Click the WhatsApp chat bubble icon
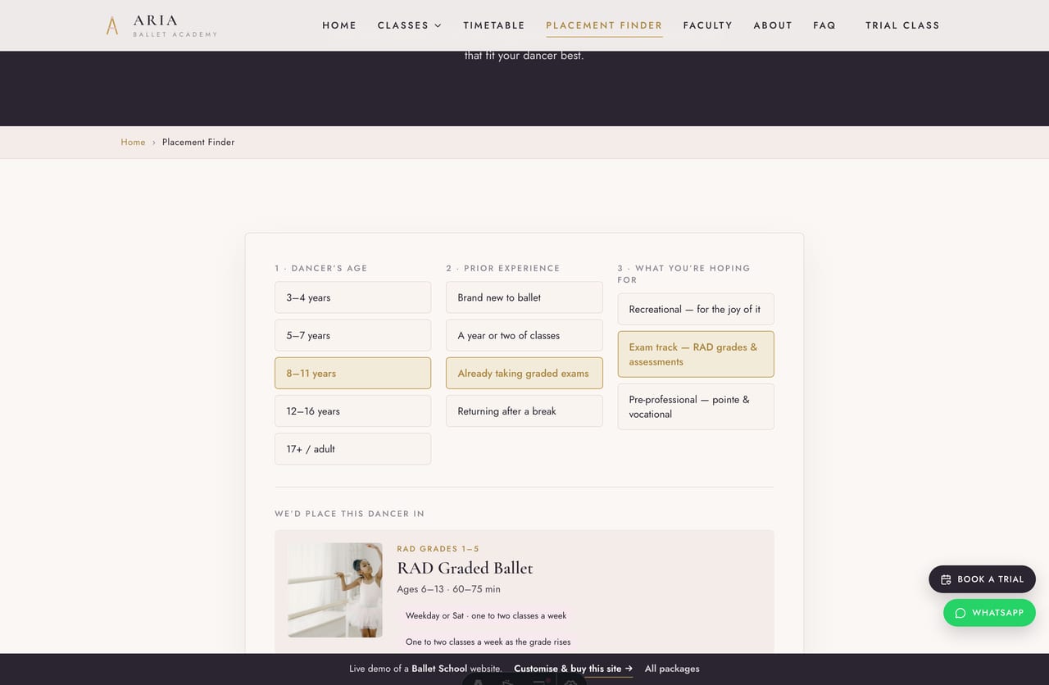Viewport: 1049px width, 685px height. (960, 613)
